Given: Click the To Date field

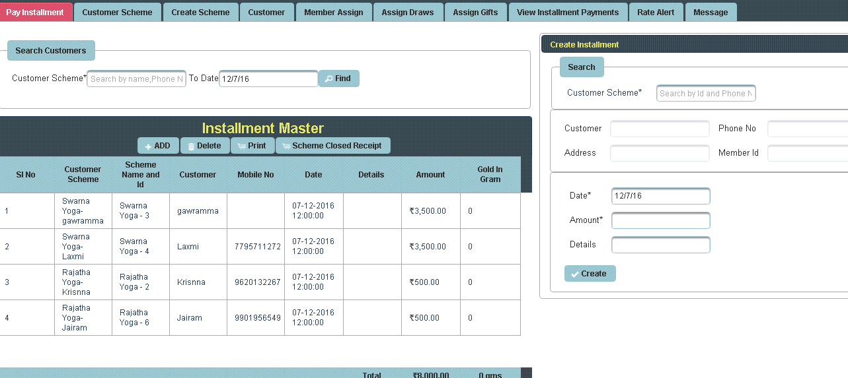Looking at the screenshot, I should pos(268,79).
